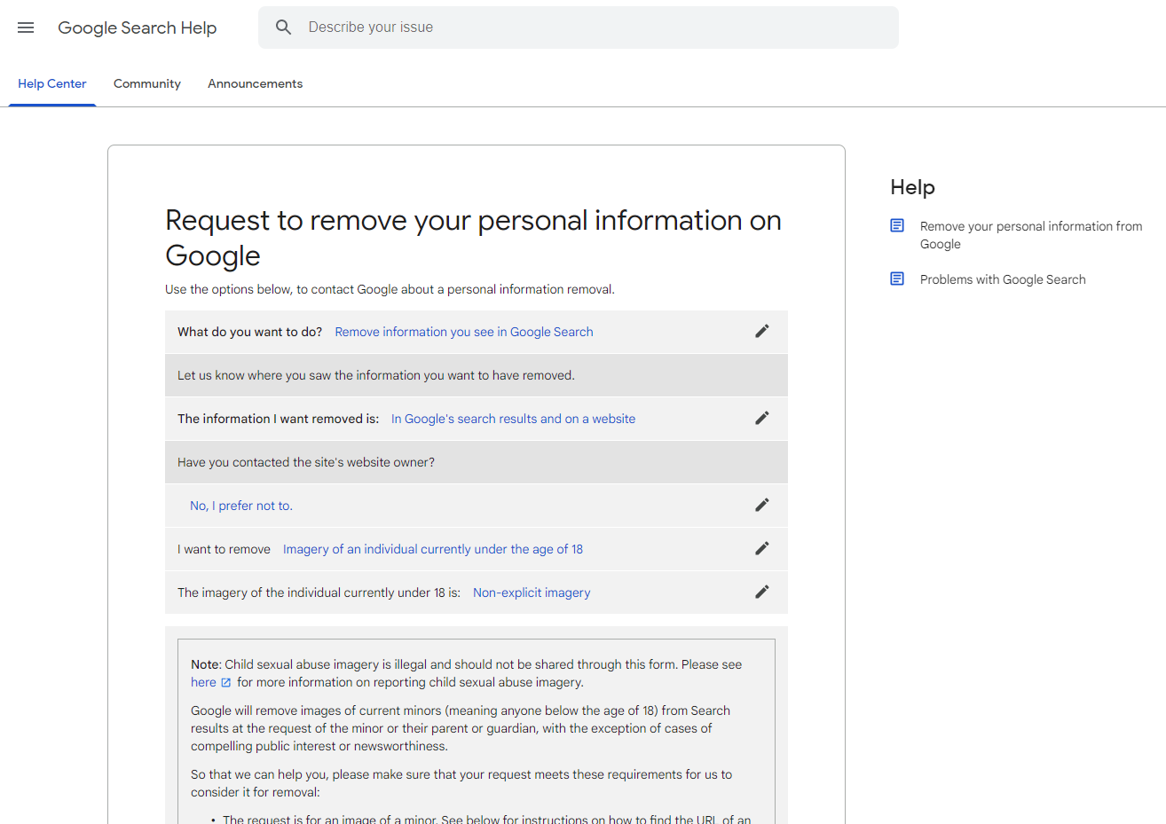The height and width of the screenshot is (824, 1166).
Task: Click the article icon beside 'Remove your personal information'
Action: tap(897, 226)
